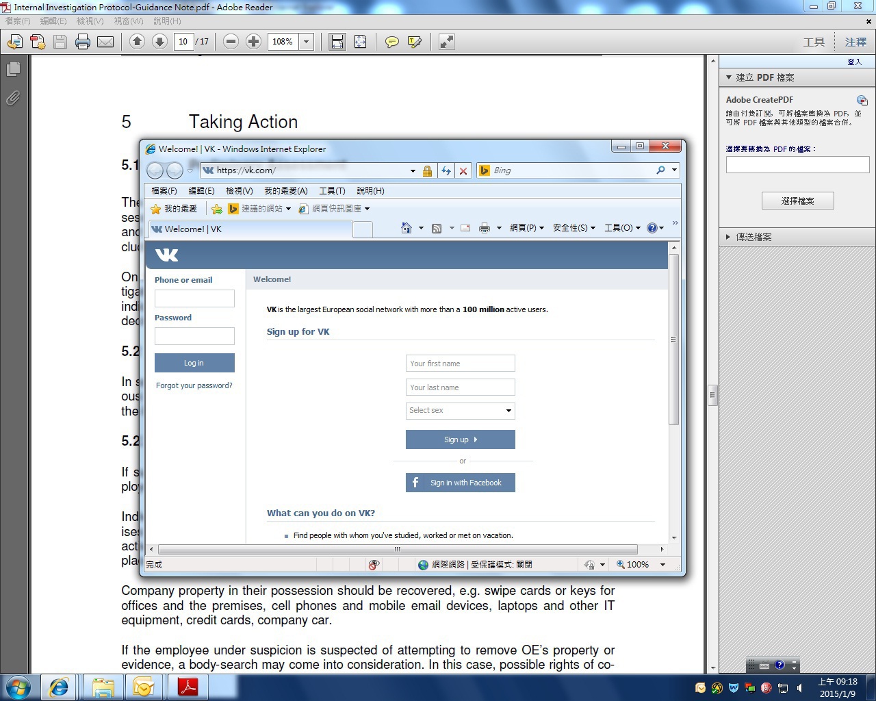
Task: Open the 安全性(S) command bar dropdown
Action: click(574, 228)
